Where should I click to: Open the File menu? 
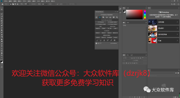pos(6,1)
